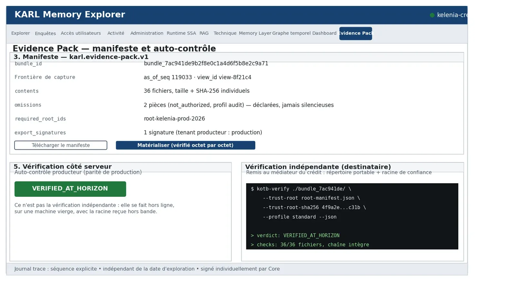Screen dimensions: 516x281
Task: Click the kotb-verify command line
Action: click(301, 189)
